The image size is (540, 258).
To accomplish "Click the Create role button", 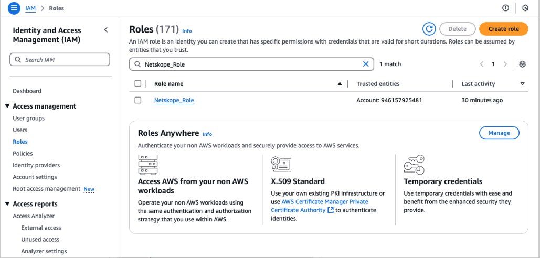I will click(503, 29).
